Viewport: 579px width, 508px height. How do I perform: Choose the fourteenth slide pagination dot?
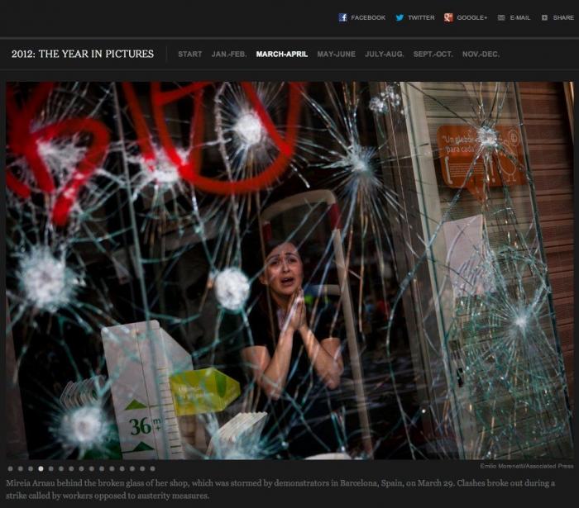[x=142, y=468]
